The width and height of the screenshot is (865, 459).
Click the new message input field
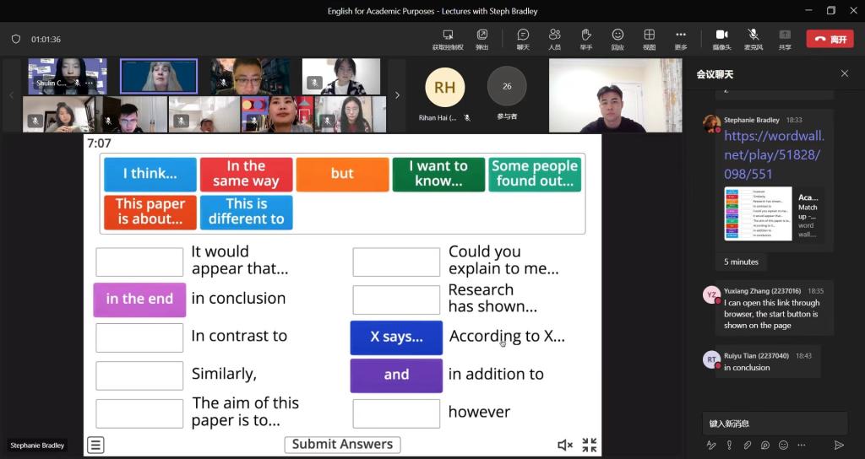775,423
